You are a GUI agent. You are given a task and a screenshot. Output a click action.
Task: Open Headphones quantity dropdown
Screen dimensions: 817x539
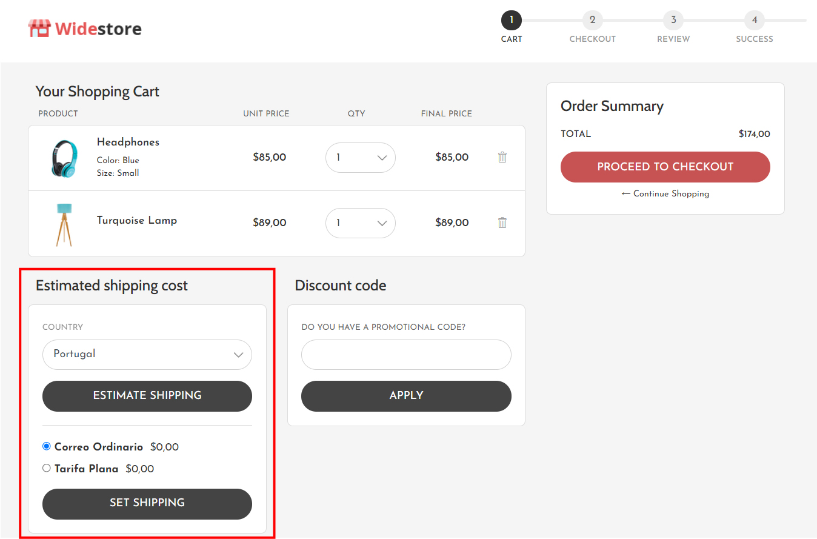(x=361, y=158)
